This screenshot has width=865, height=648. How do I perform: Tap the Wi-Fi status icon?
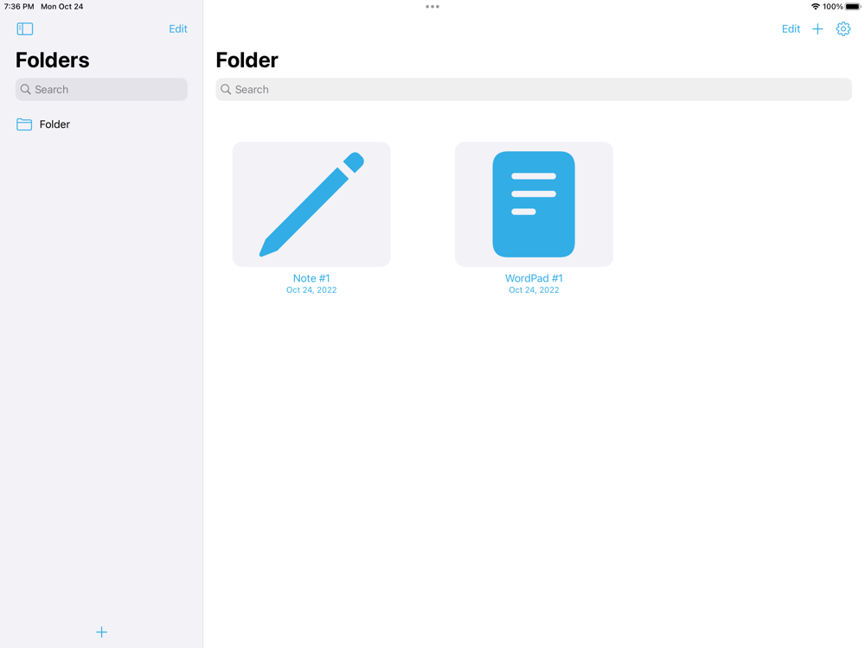(x=816, y=7)
